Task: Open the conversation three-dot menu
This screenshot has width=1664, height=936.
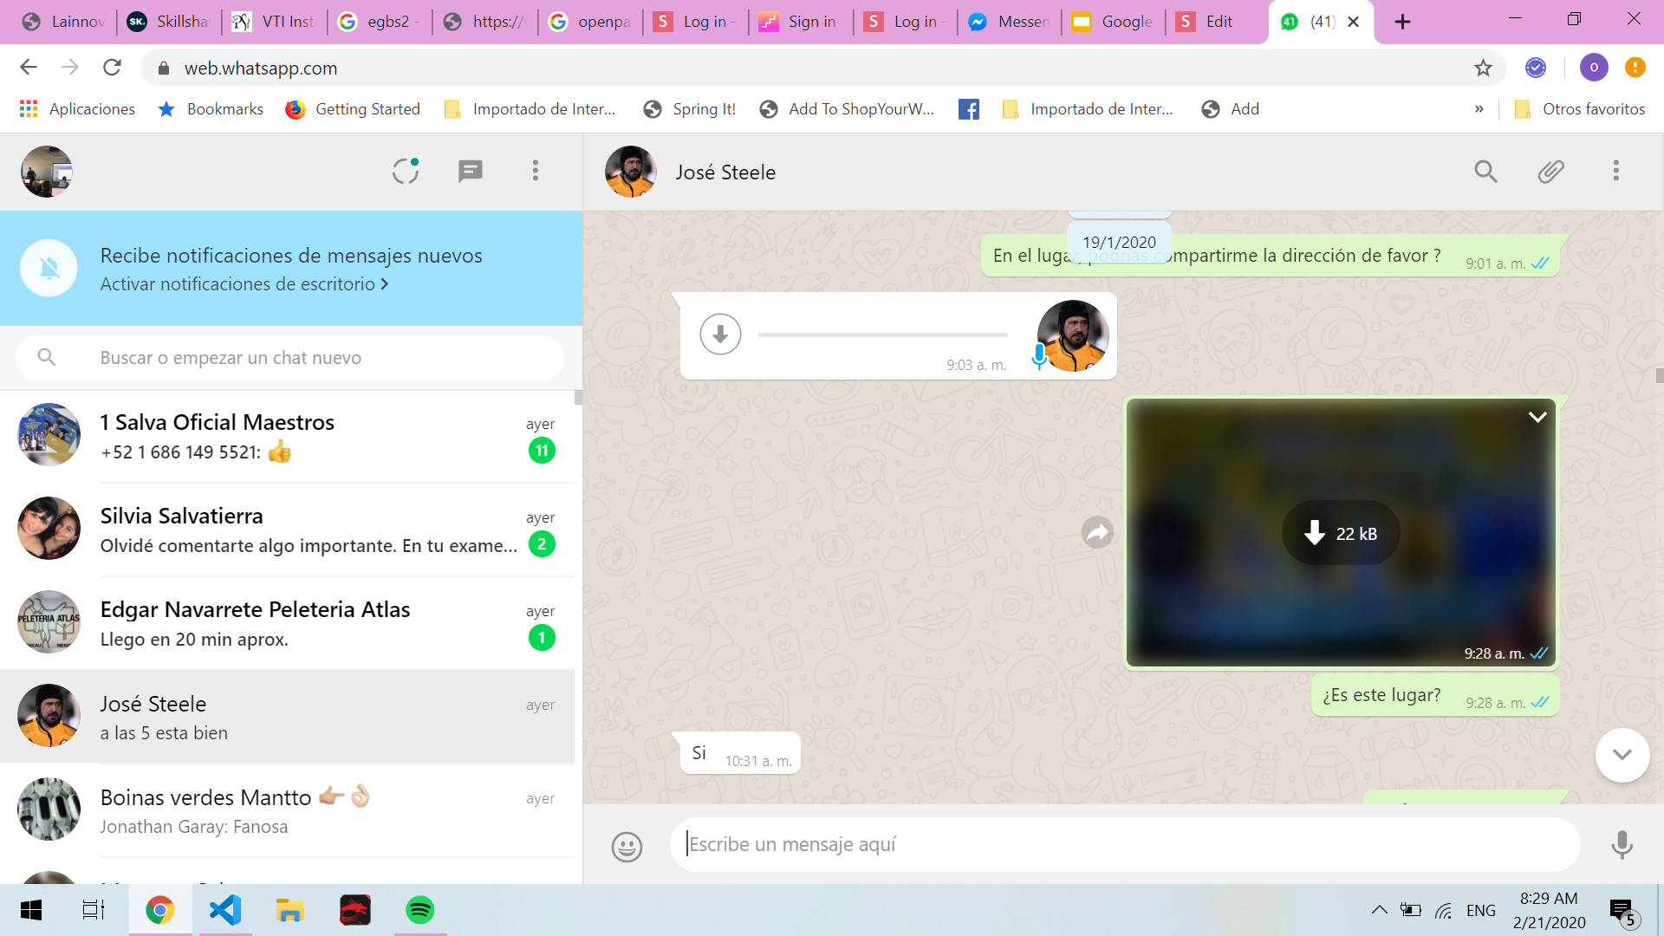Action: tap(1615, 171)
